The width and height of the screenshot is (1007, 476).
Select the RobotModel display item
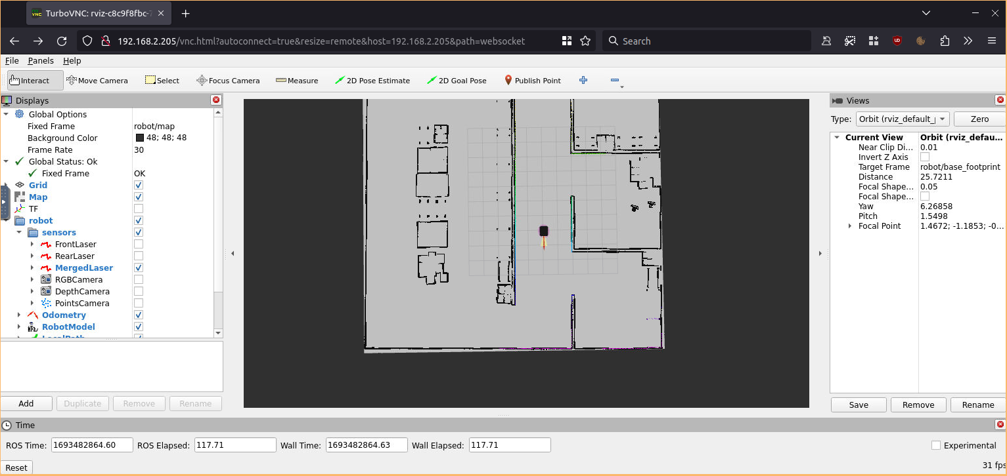point(68,327)
